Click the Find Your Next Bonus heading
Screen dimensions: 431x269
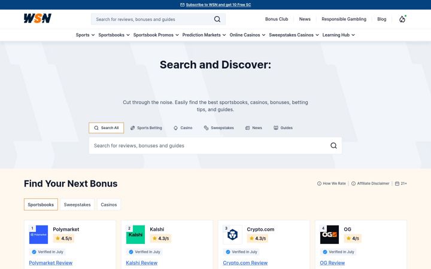(71, 184)
